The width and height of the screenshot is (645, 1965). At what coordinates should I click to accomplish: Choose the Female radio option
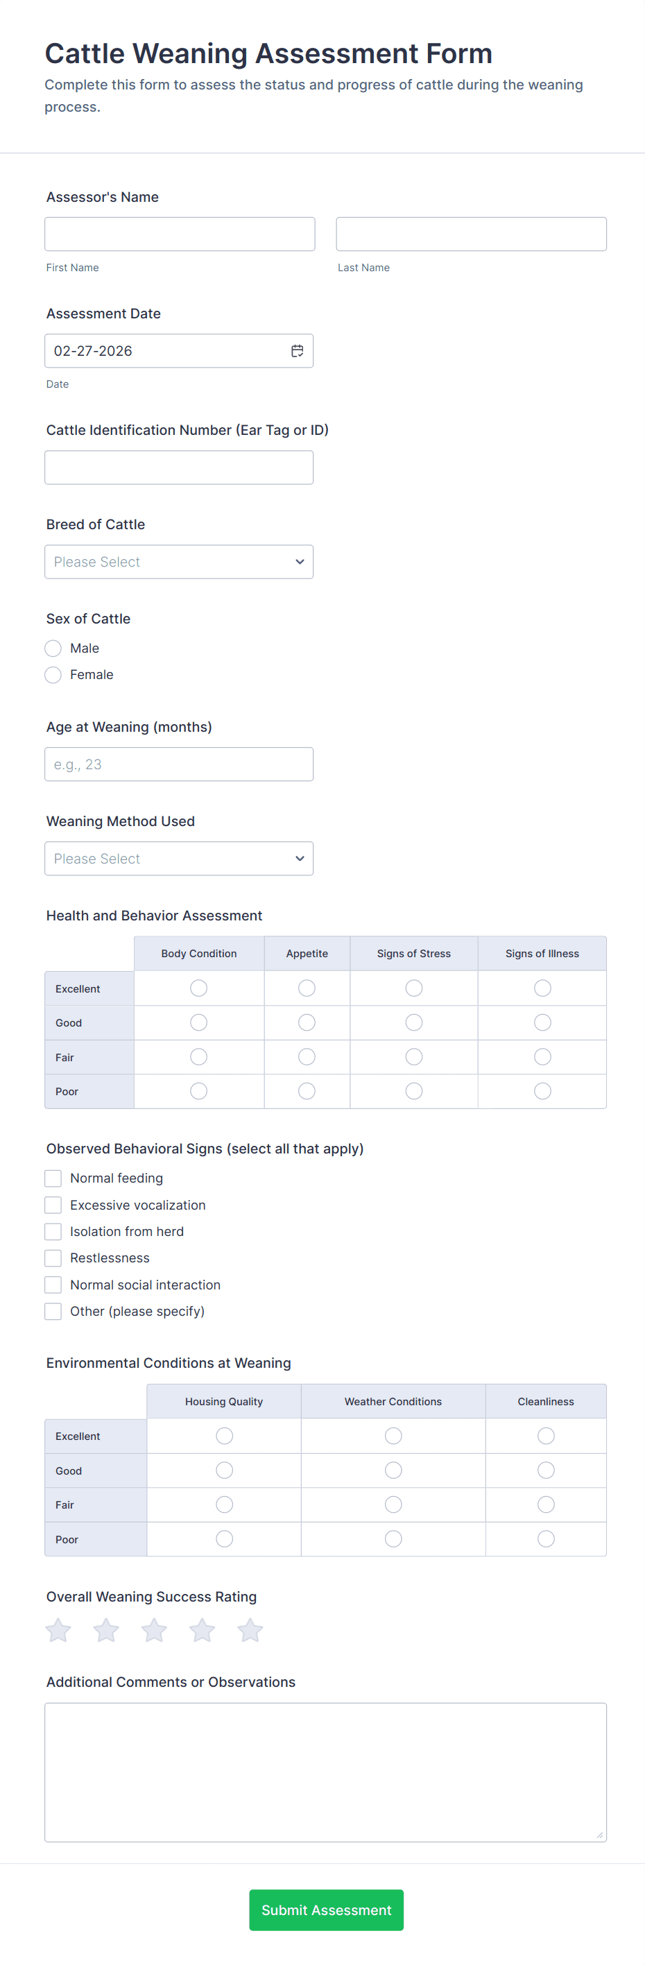53,675
